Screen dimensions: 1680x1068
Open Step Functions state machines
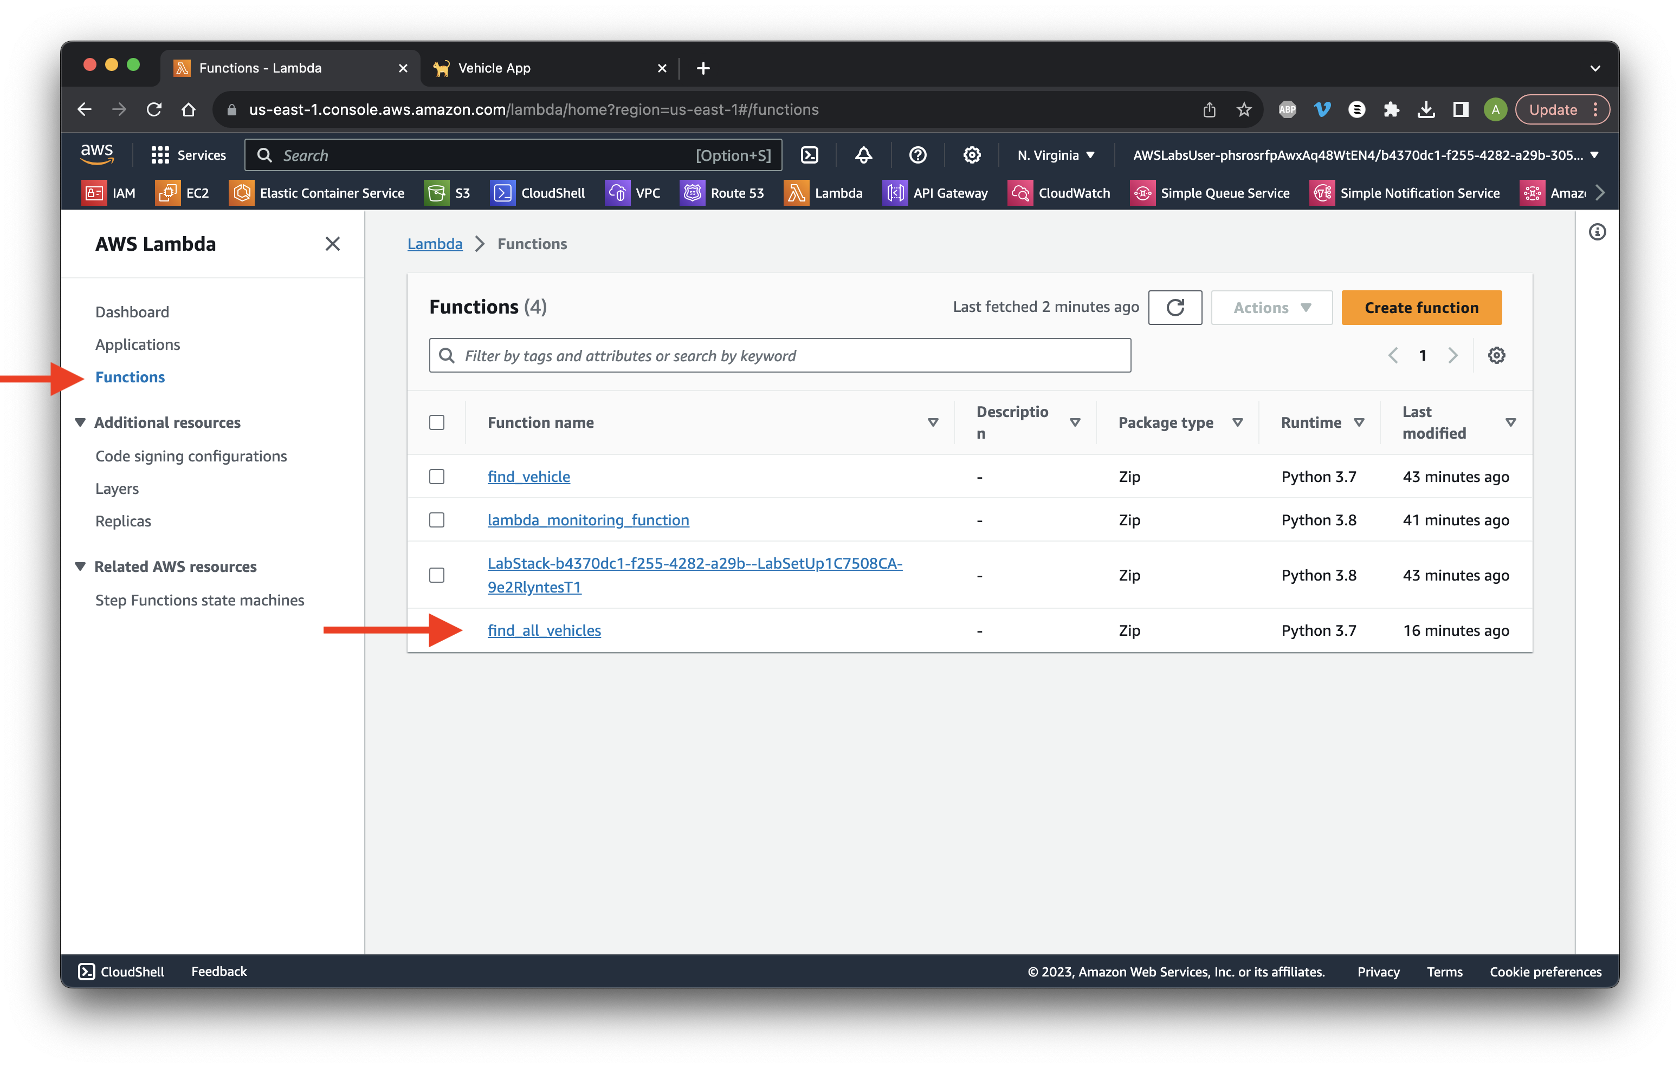tap(199, 600)
